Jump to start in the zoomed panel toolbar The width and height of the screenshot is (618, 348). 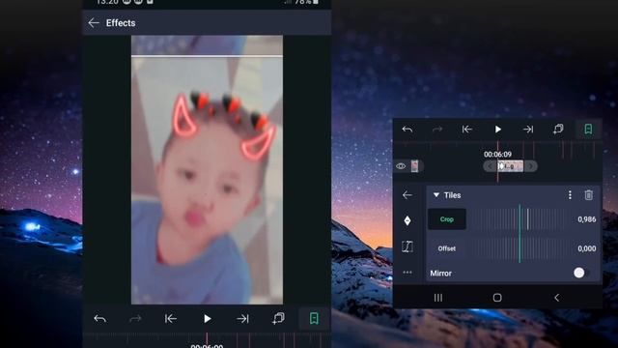[x=467, y=129]
